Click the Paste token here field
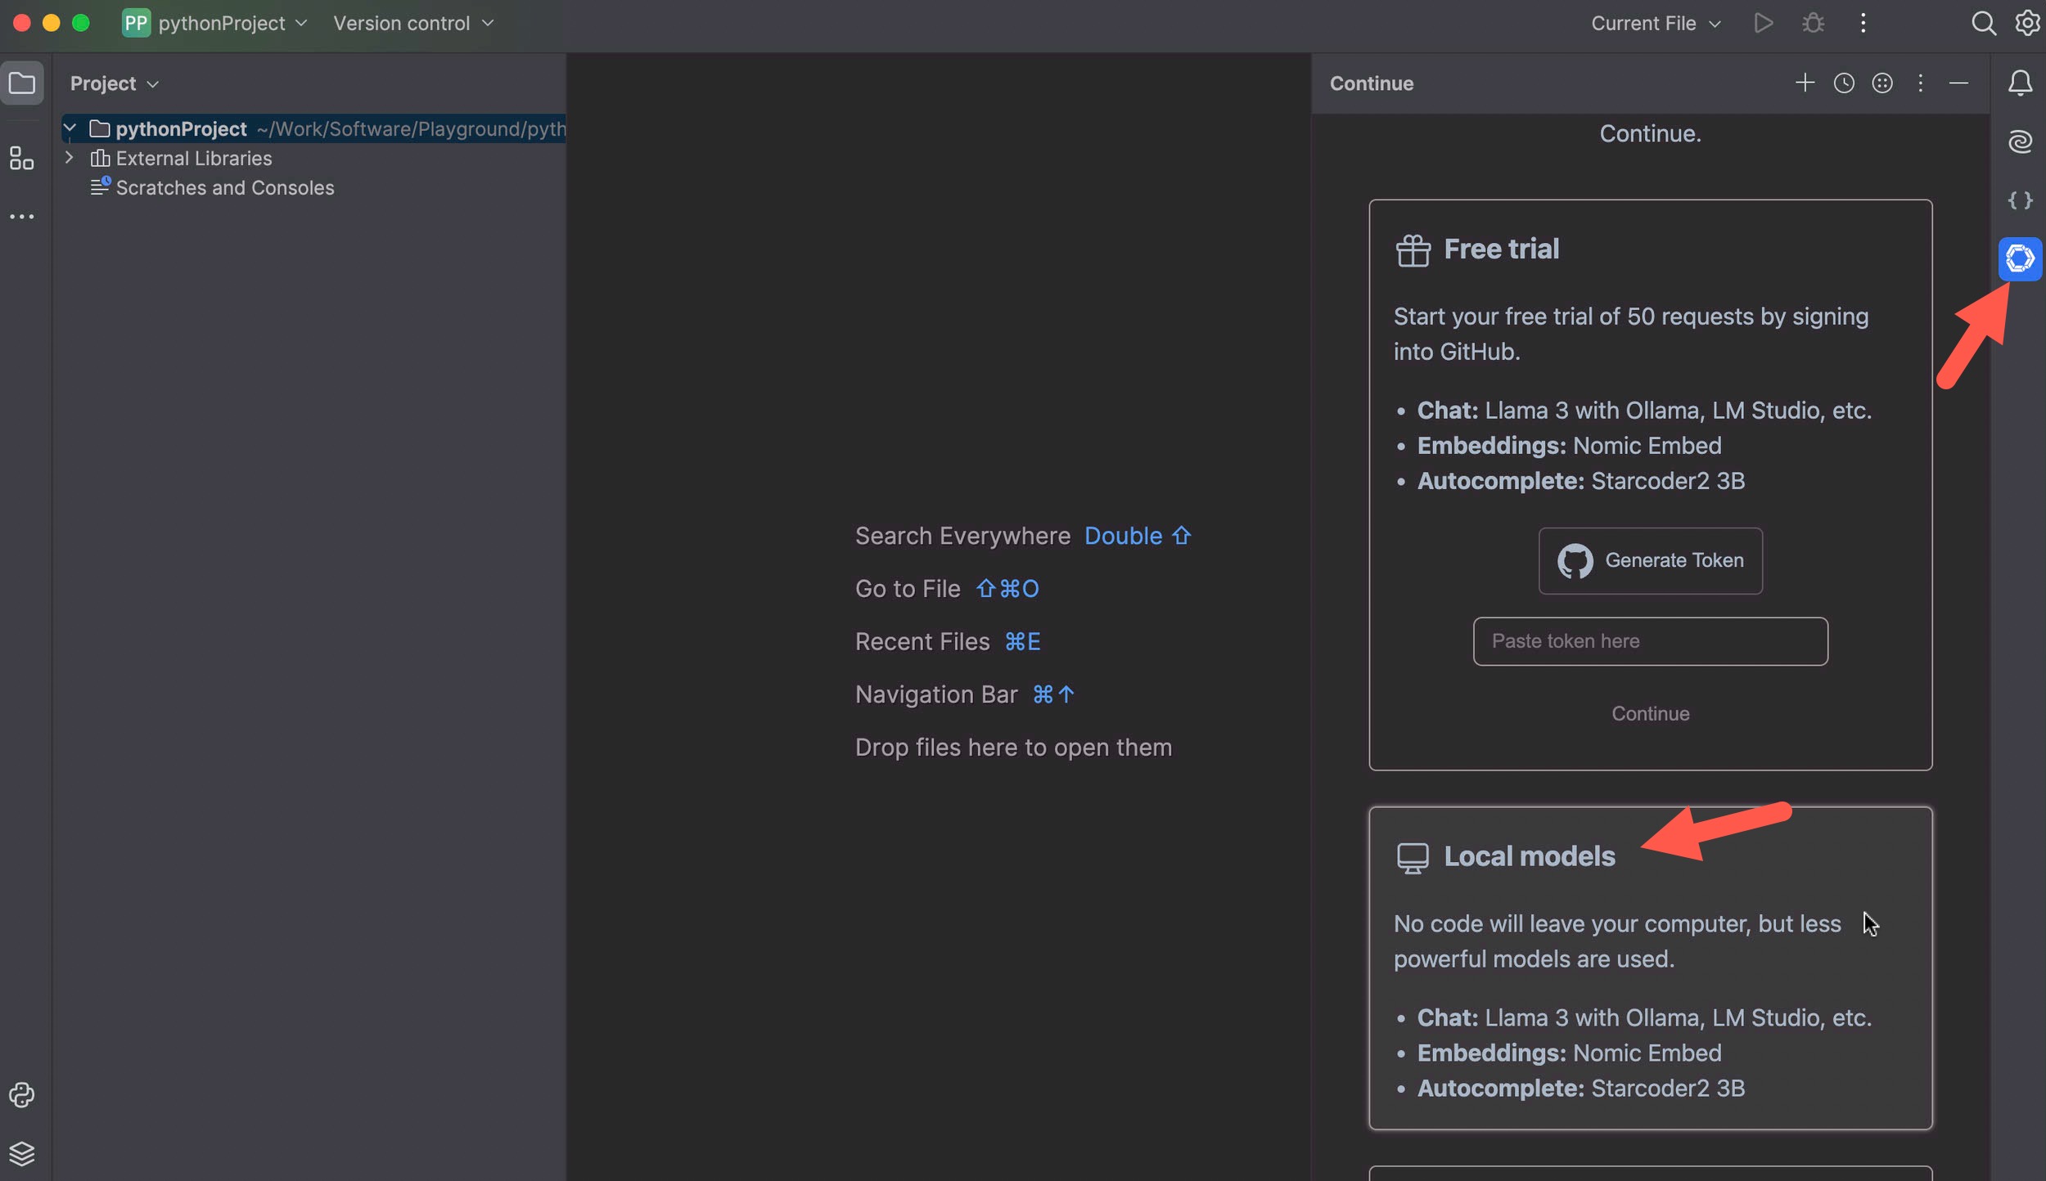2046x1181 pixels. click(1650, 641)
